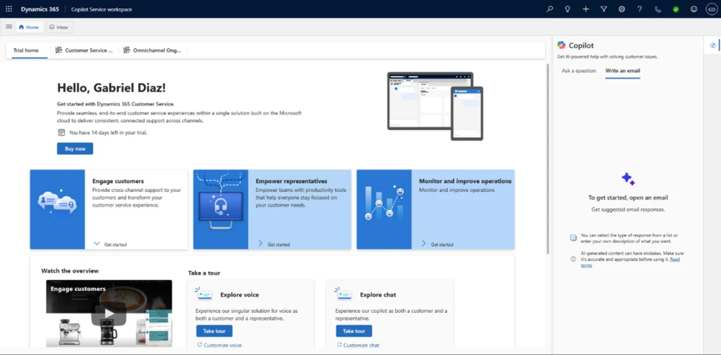721x355 pixels.
Task: Select the Trial home tab
Action: pos(26,50)
